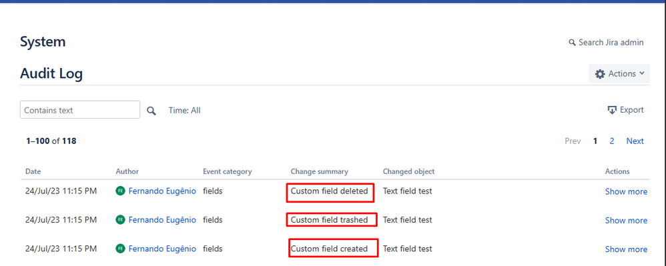
Task: Go to page 2 of results
Action: [x=612, y=141]
